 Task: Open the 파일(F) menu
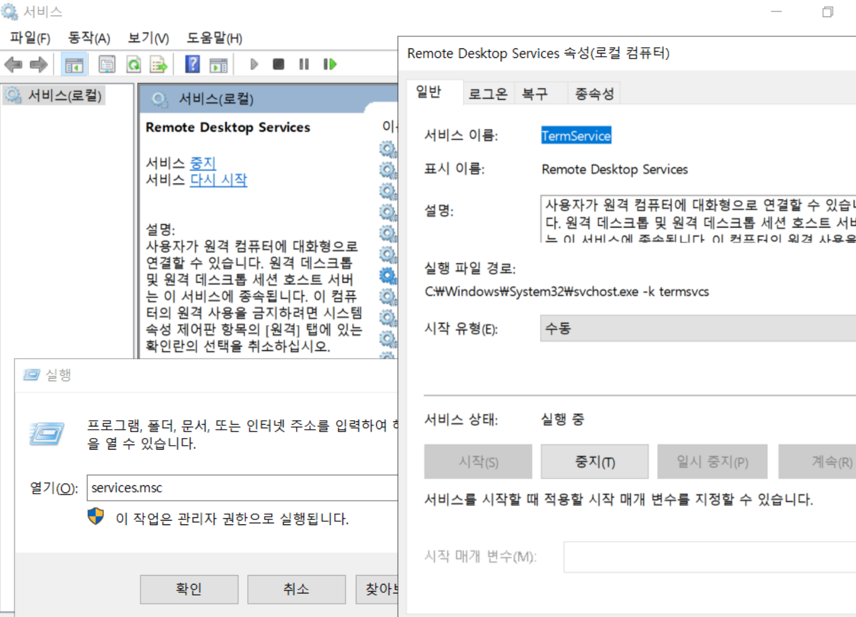pos(30,38)
